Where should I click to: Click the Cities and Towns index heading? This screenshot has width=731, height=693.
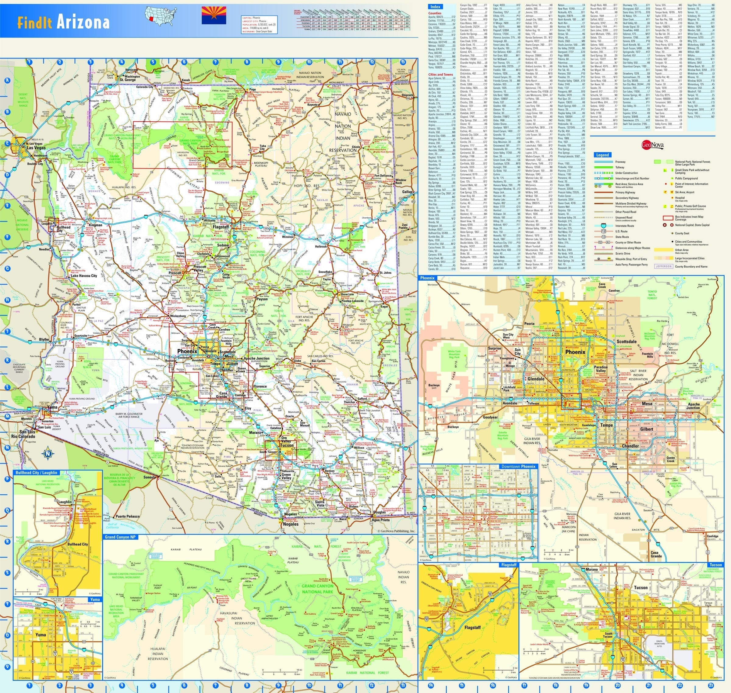(x=440, y=74)
